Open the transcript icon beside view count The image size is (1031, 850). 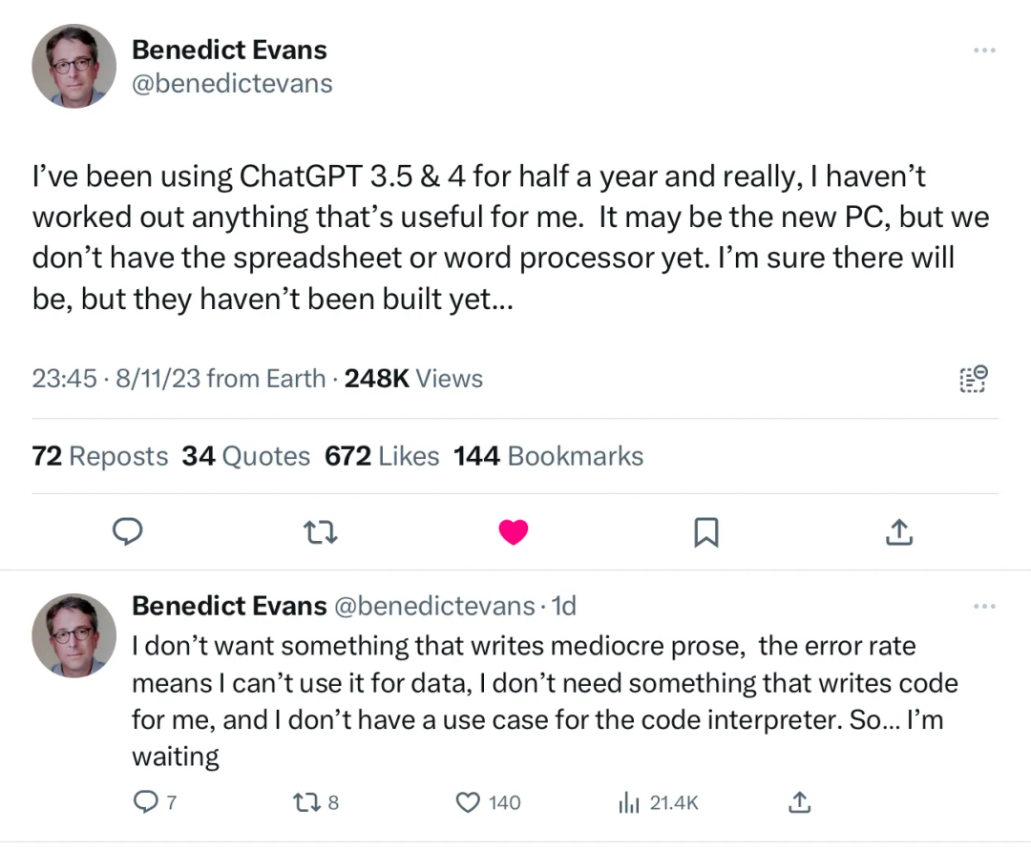coord(973,379)
